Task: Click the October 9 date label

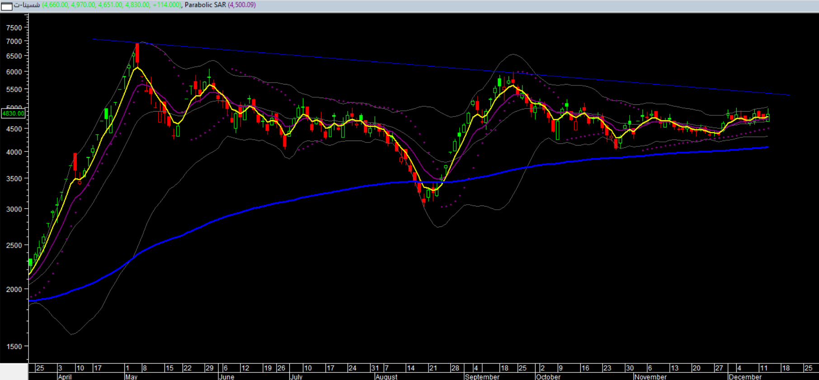Action: click(x=560, y=368)
